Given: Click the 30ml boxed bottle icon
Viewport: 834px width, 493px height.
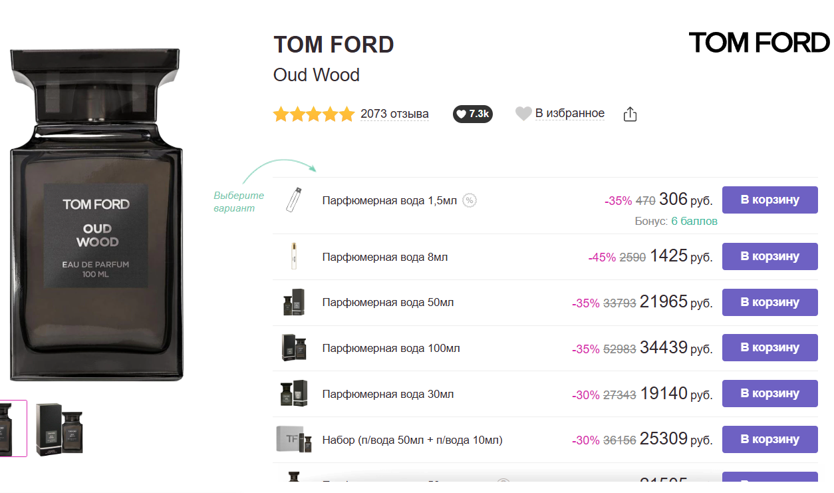Looking at the screenshot, I should pyautogui.click(x=293, y=394).
